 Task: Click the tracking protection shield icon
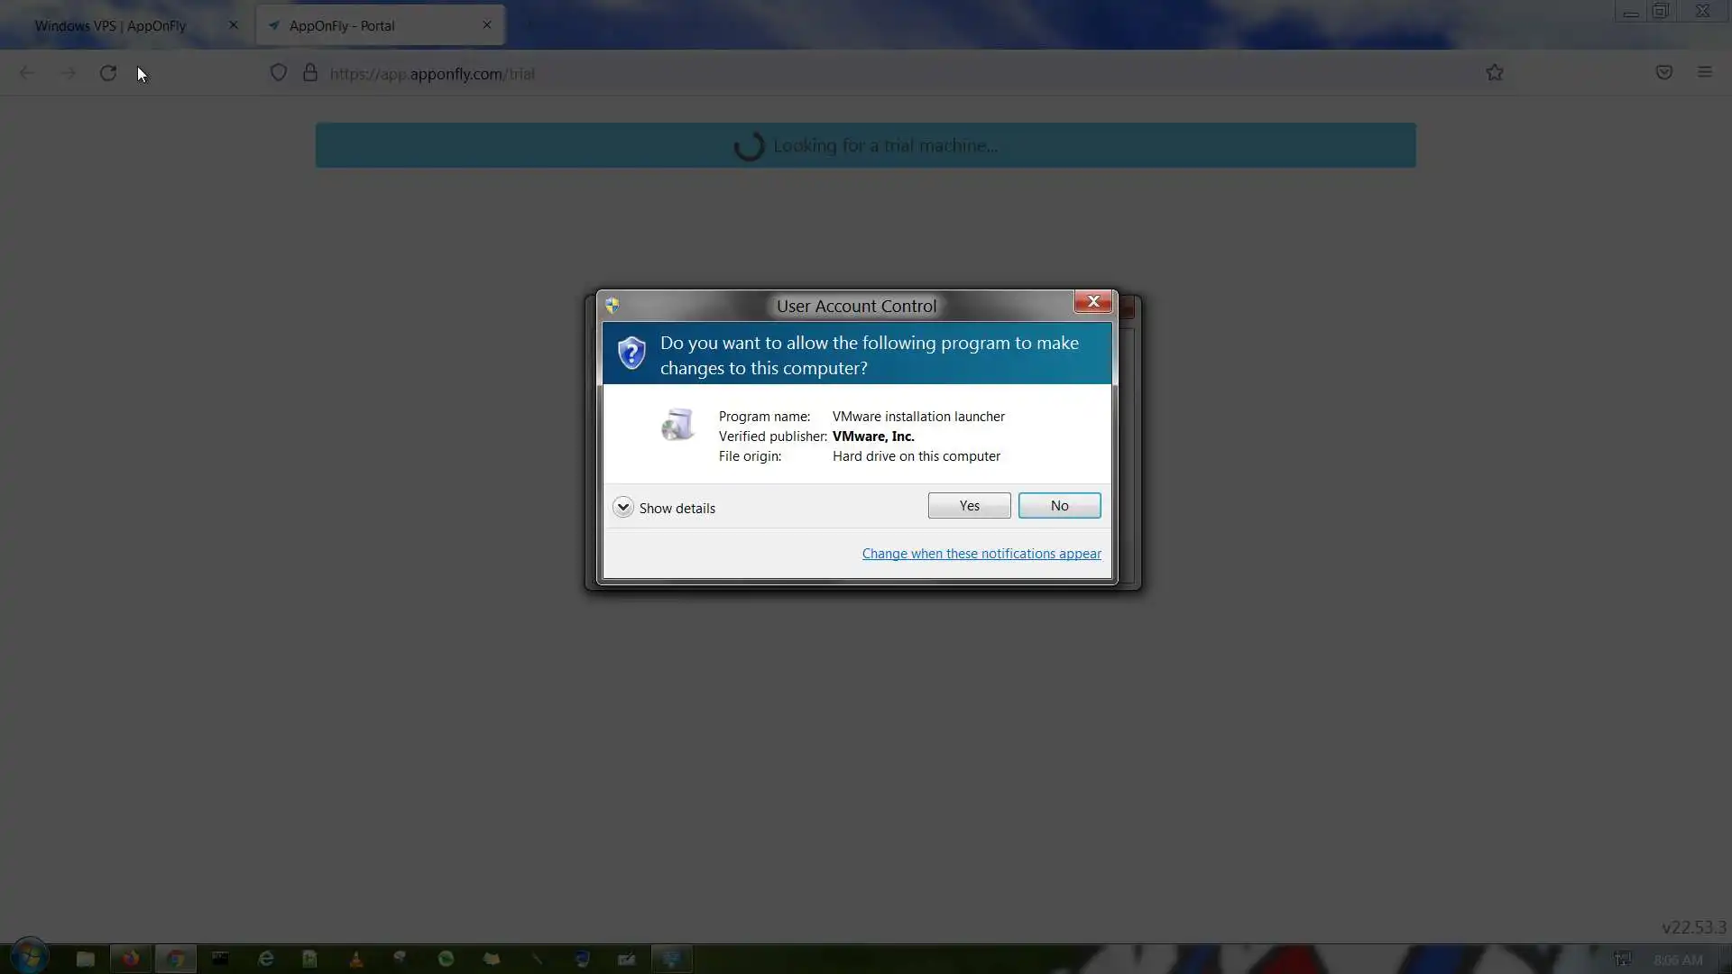(279, 73)
